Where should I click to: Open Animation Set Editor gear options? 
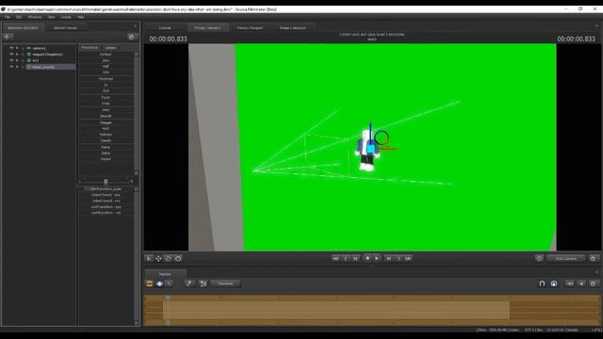[131, 37]
